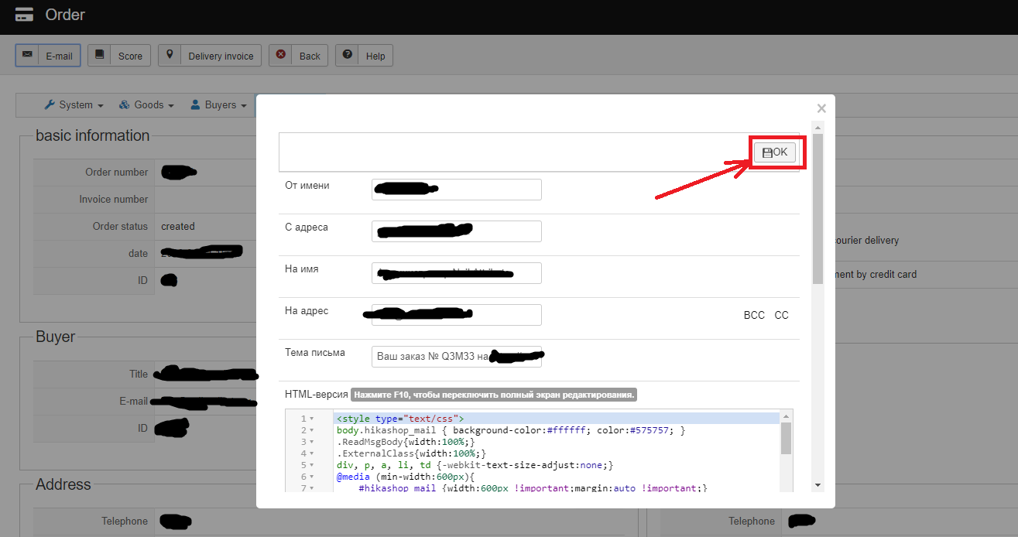Click the red X Back icon
This screenshot has width=1018, height=537.
pos(280,55)
